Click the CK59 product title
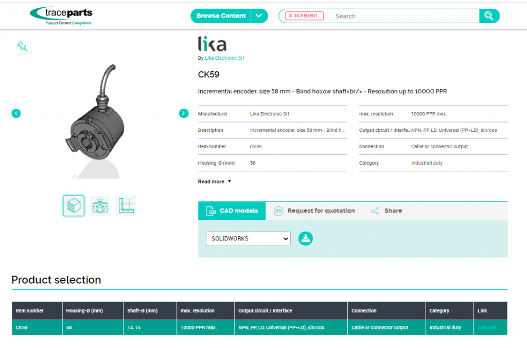Viewport: 527px width, 348px height. [209, 74]
